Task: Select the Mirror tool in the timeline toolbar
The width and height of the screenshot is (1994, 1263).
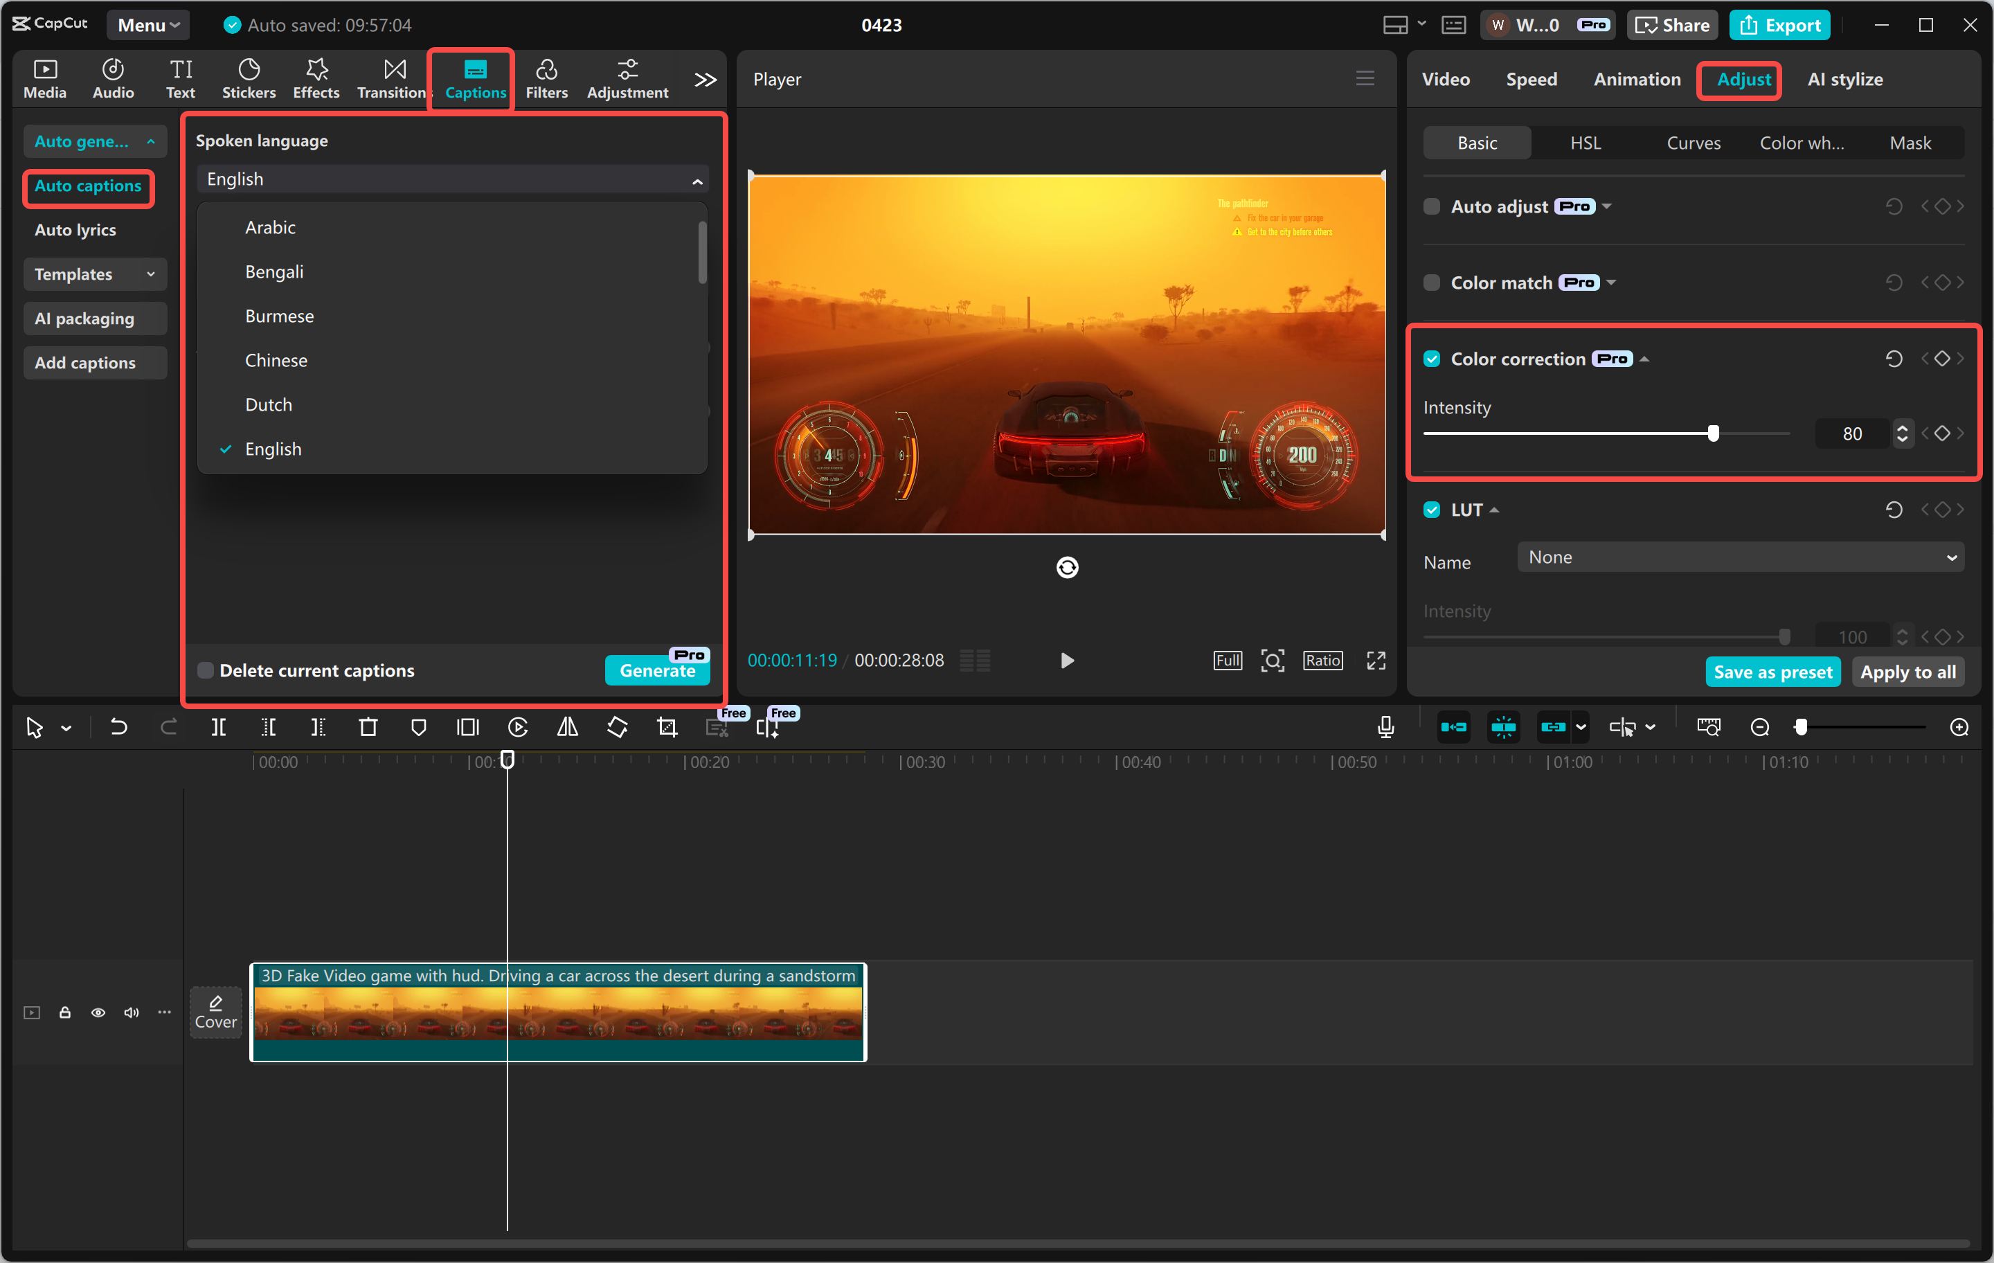Action: click(567, 727)
